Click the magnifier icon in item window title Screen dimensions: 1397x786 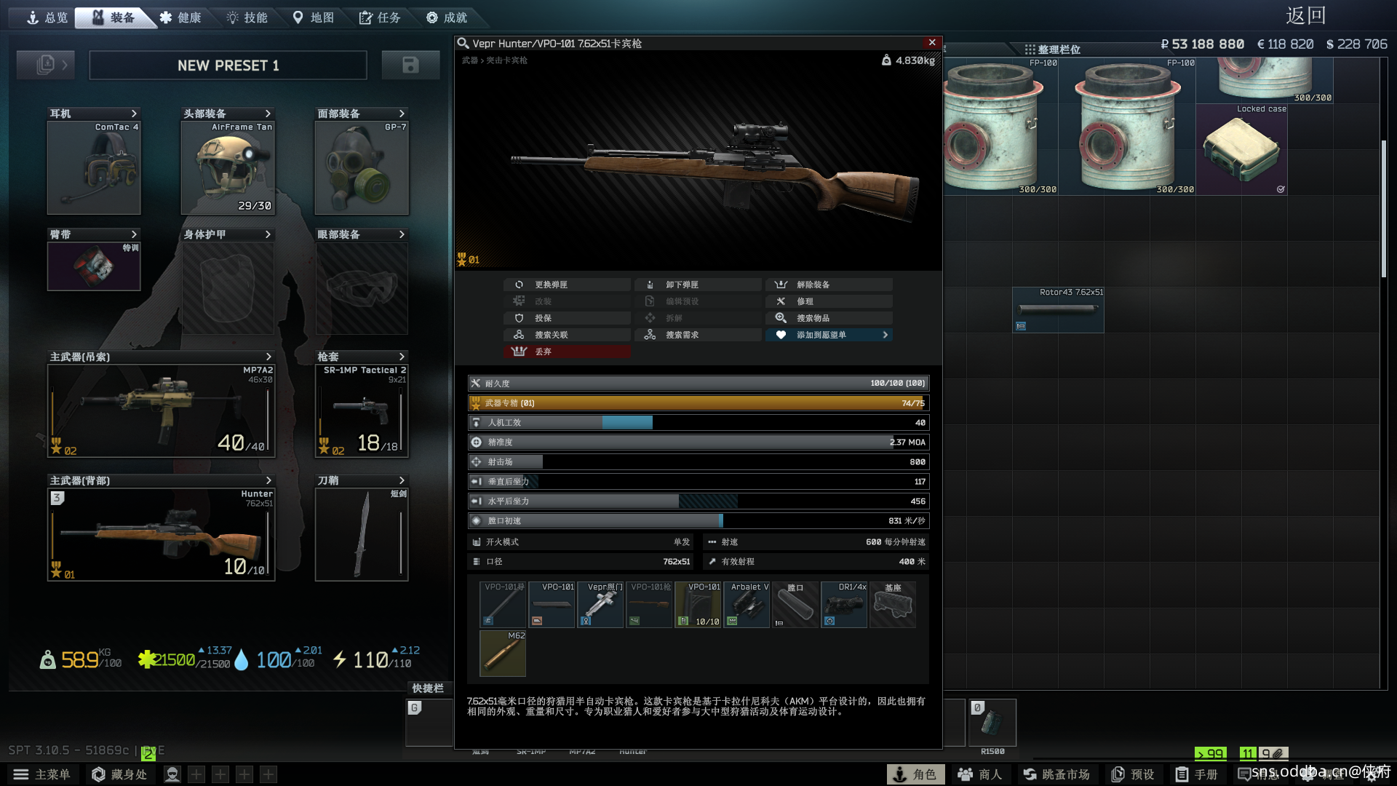463,44
